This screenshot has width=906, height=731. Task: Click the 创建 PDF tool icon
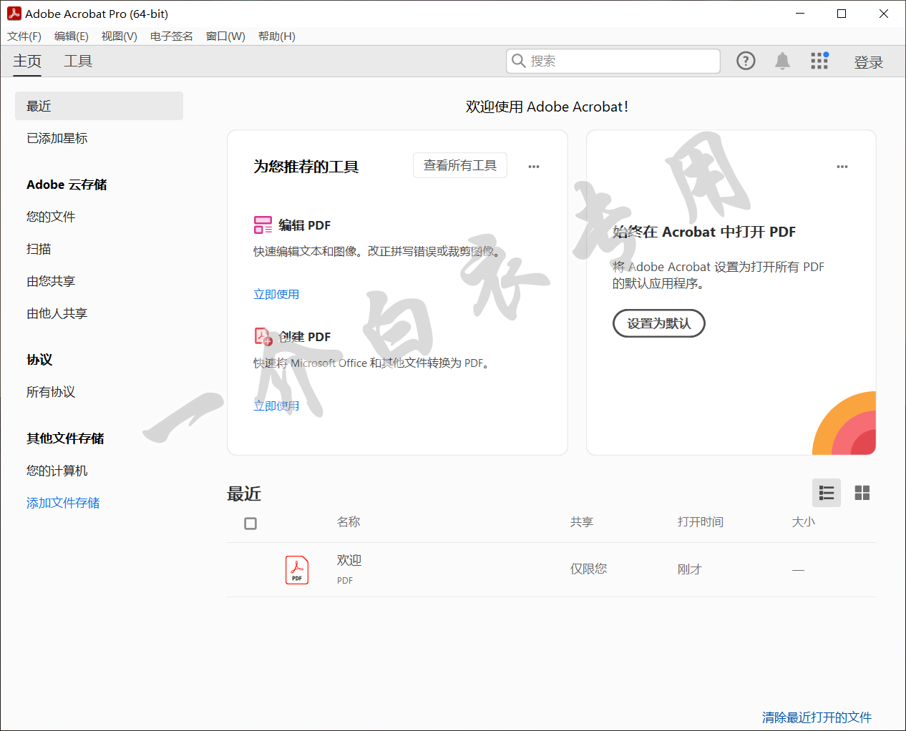tap(263, 337)
